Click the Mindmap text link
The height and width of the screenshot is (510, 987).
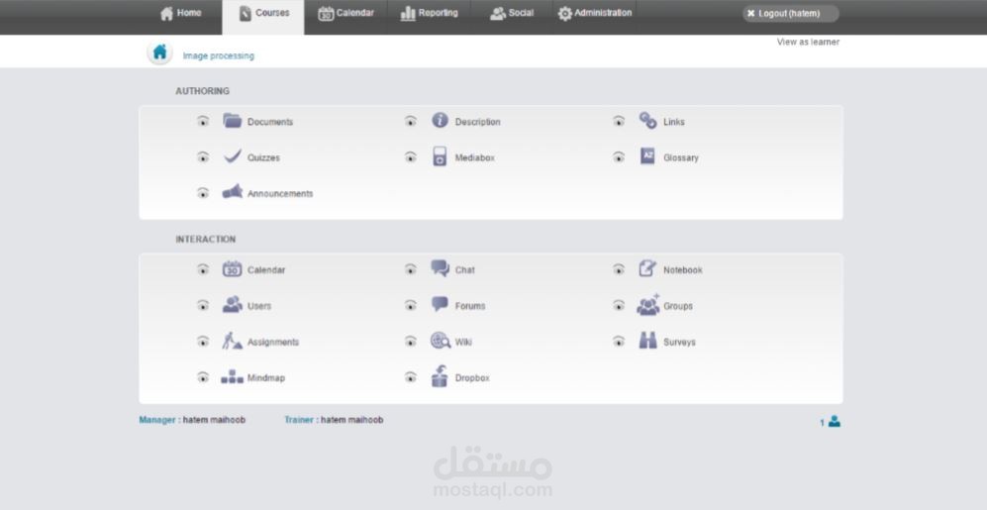point(266,377)
